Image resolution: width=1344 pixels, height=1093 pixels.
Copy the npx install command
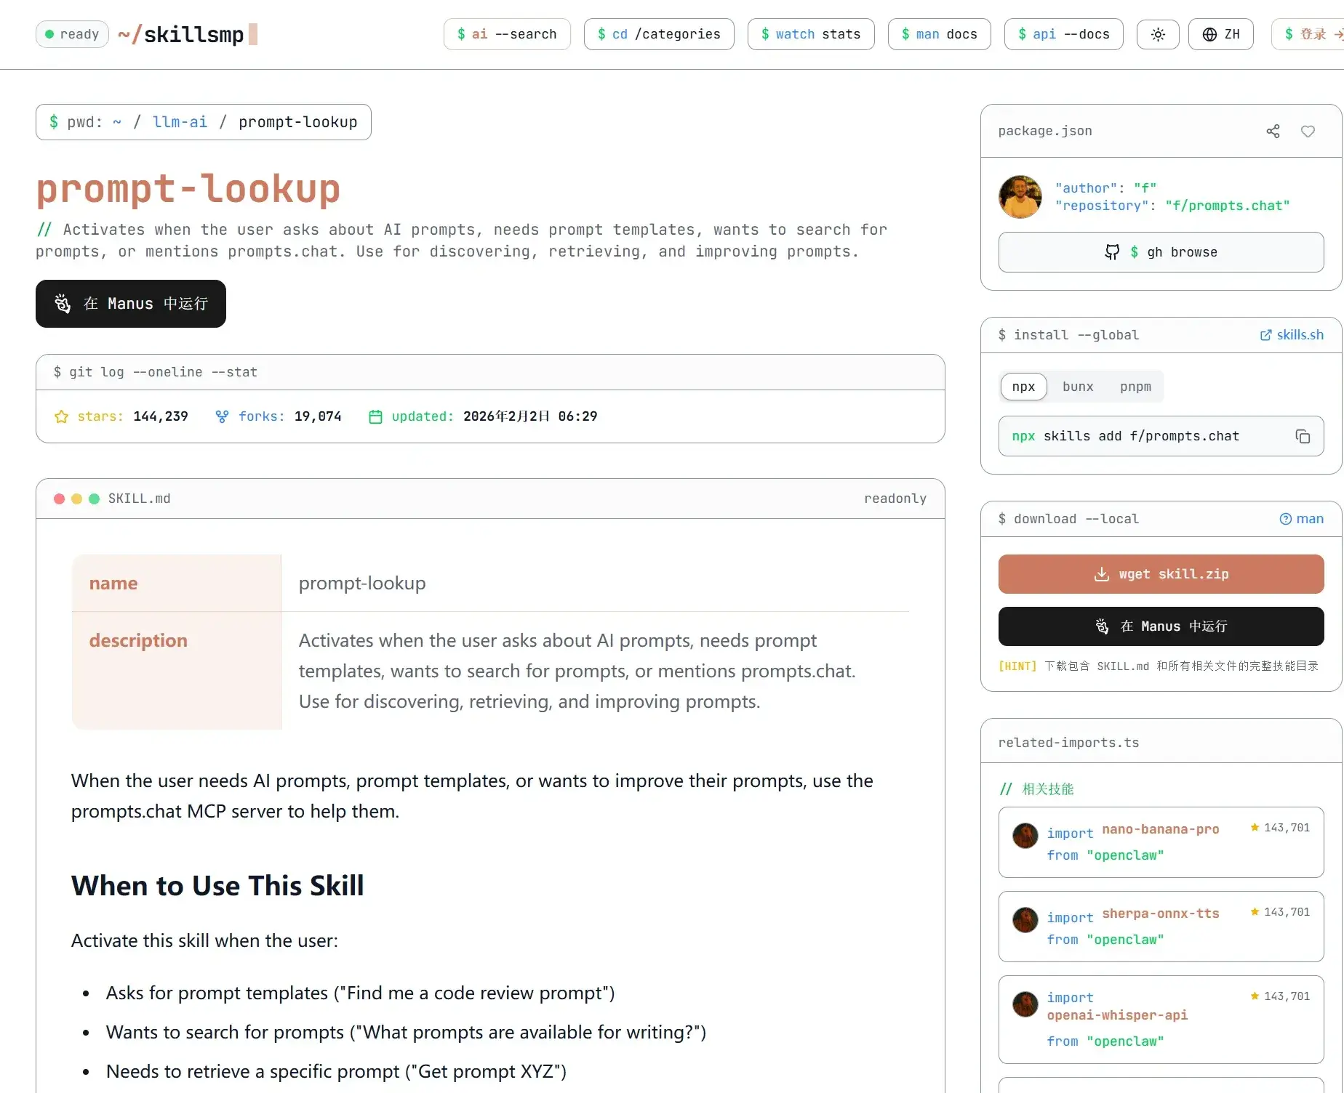click(1303, 437)
